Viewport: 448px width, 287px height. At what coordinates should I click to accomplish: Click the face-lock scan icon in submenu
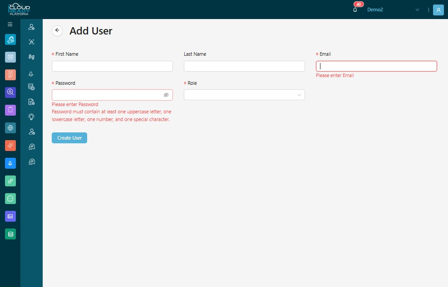[x=31, y=42]
